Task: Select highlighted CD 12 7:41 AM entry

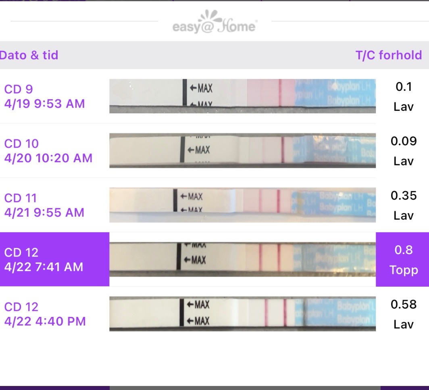Action: click(x=44, y=260)
